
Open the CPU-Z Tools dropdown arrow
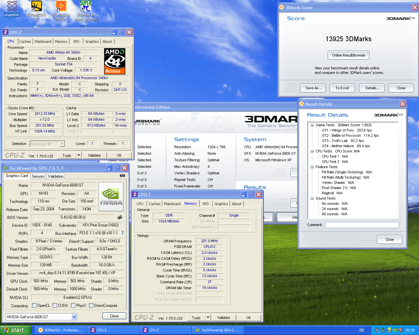79,155
